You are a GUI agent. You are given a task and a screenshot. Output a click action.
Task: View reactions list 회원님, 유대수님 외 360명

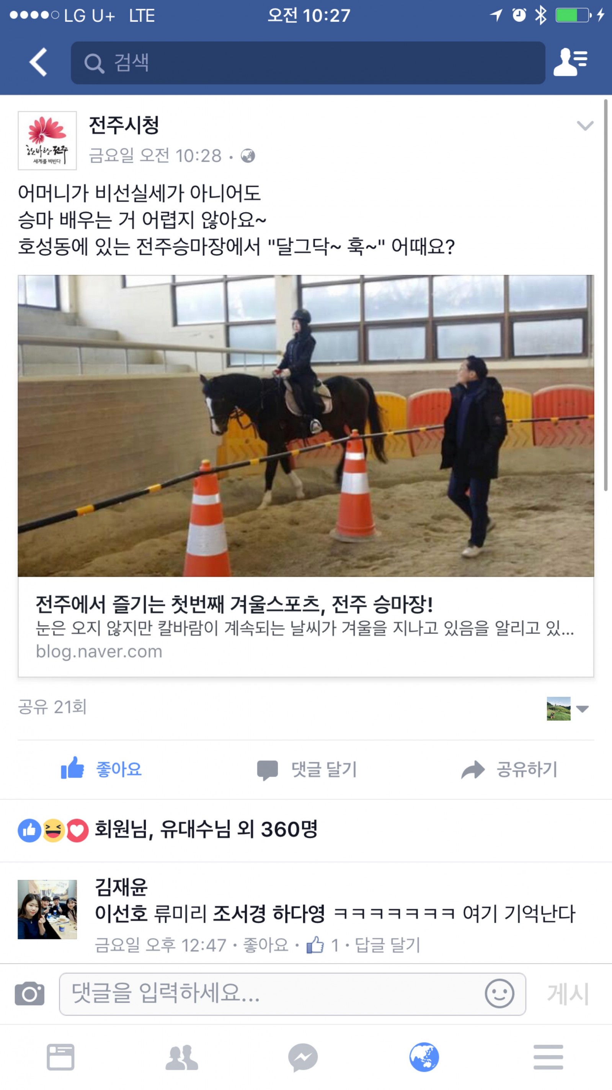tap(167, 829)
